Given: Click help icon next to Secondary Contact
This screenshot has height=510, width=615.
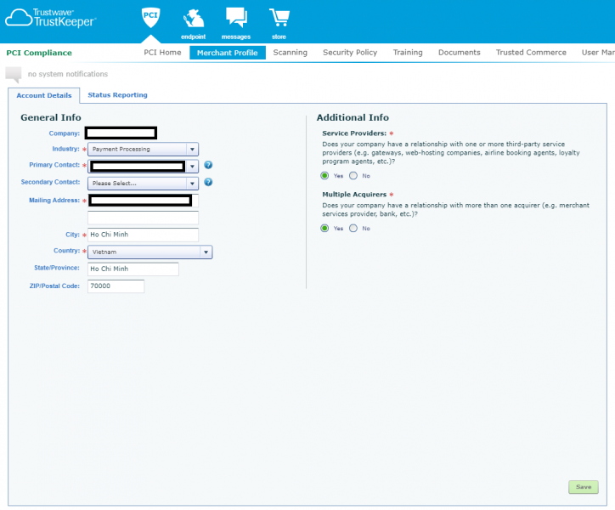Looking at the screenshot, I should pos(208,182).
